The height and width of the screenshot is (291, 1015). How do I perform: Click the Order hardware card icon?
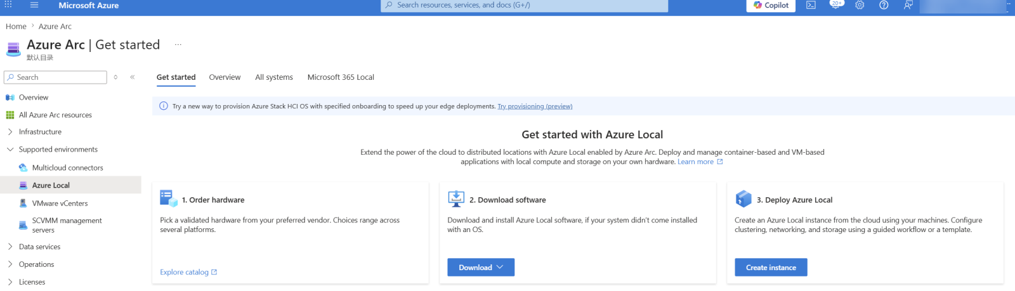[169, 198]
